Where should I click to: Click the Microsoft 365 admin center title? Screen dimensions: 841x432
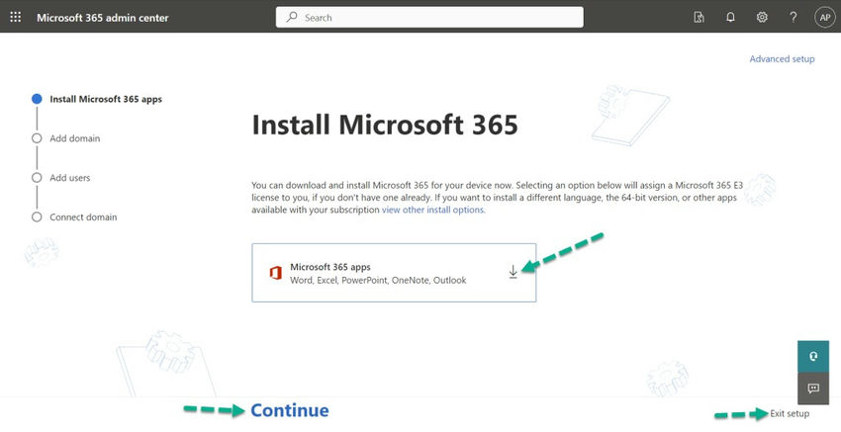tap(103, 18)
